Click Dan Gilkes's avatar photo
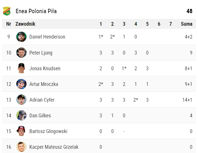Image resolution: width=198 pixels, height=153 pixels. pos(21,116)
